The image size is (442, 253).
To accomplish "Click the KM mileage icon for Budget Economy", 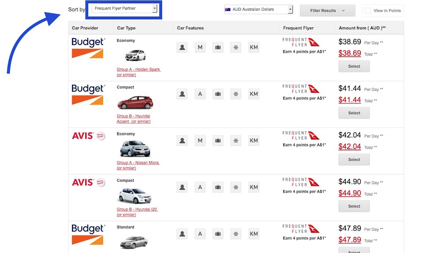I will (x=254, y=47).
